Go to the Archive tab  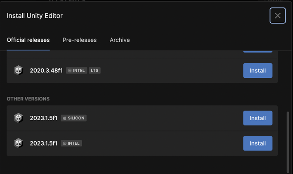(x=120, y=40)
